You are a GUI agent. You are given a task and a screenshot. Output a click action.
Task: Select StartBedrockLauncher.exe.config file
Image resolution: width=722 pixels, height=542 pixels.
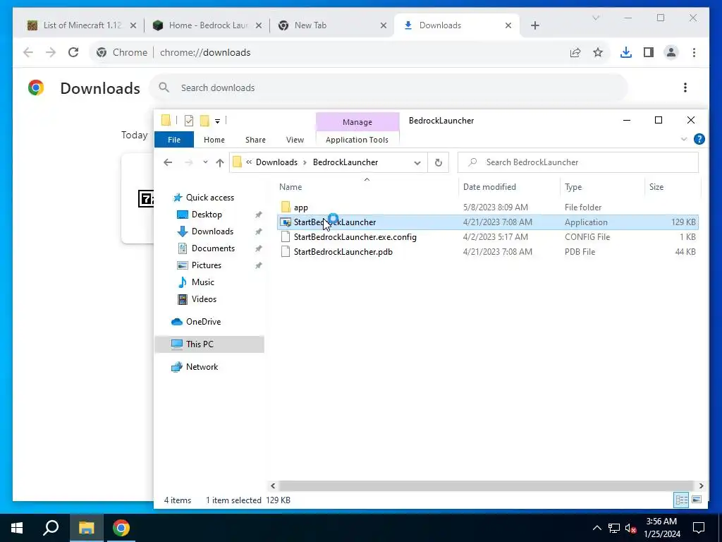[488, 237]
